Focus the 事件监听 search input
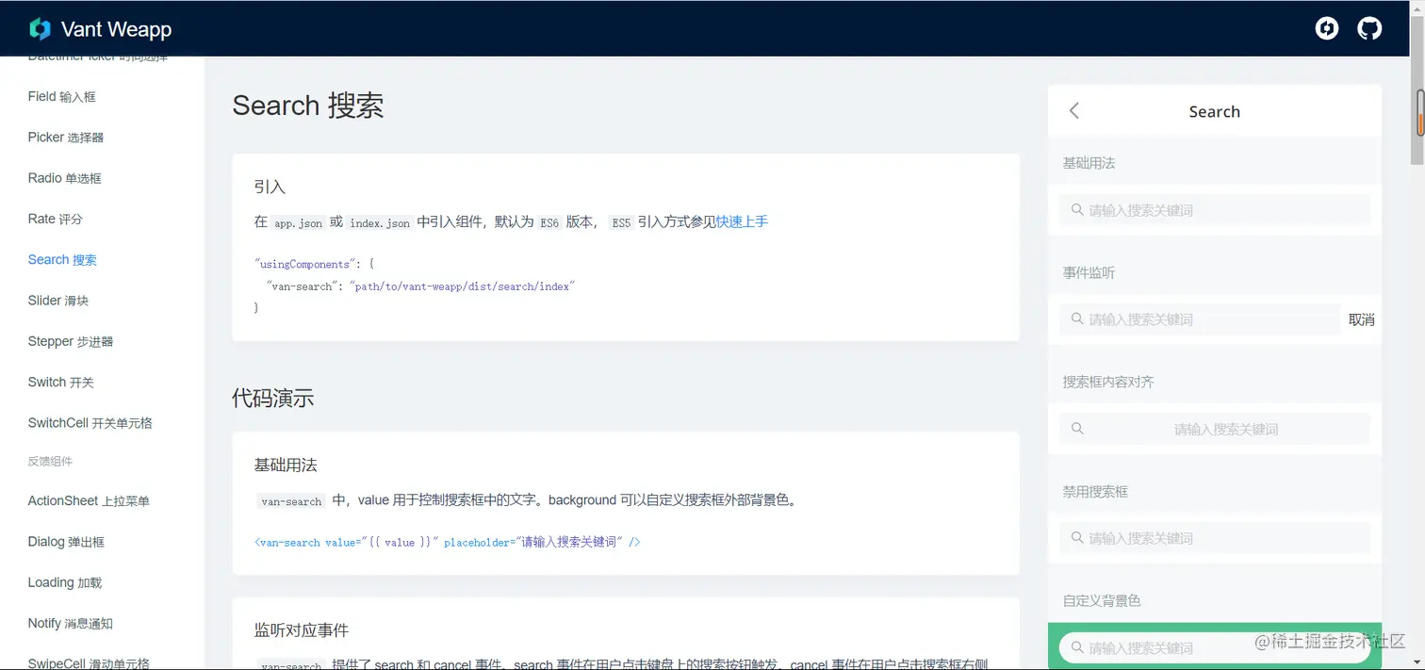 (x=1200, y=319)
